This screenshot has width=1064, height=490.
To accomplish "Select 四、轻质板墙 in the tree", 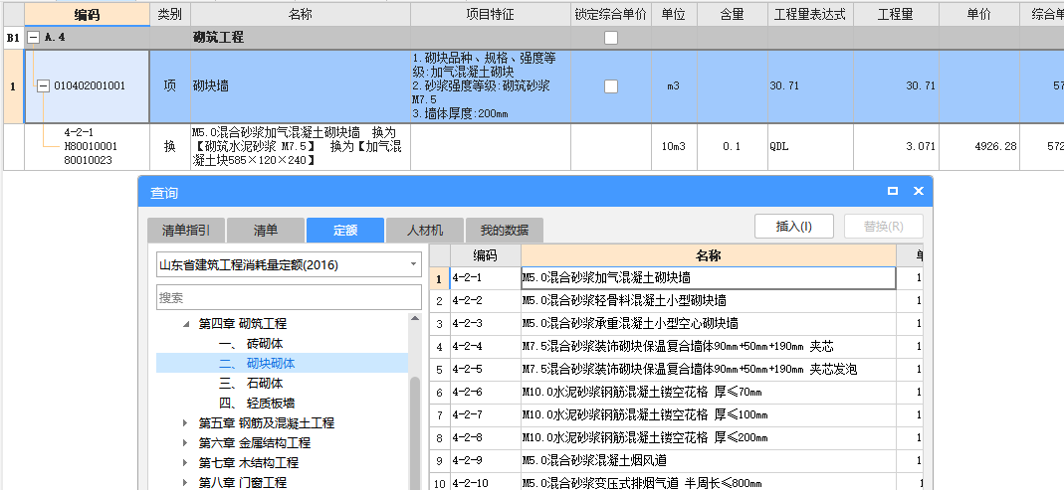I will [x=257, y=404].
